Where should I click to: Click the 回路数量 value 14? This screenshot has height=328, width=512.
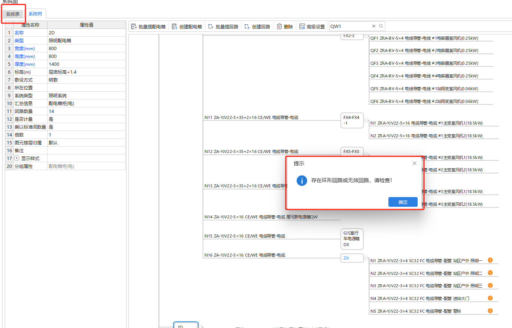coord(87,111)
